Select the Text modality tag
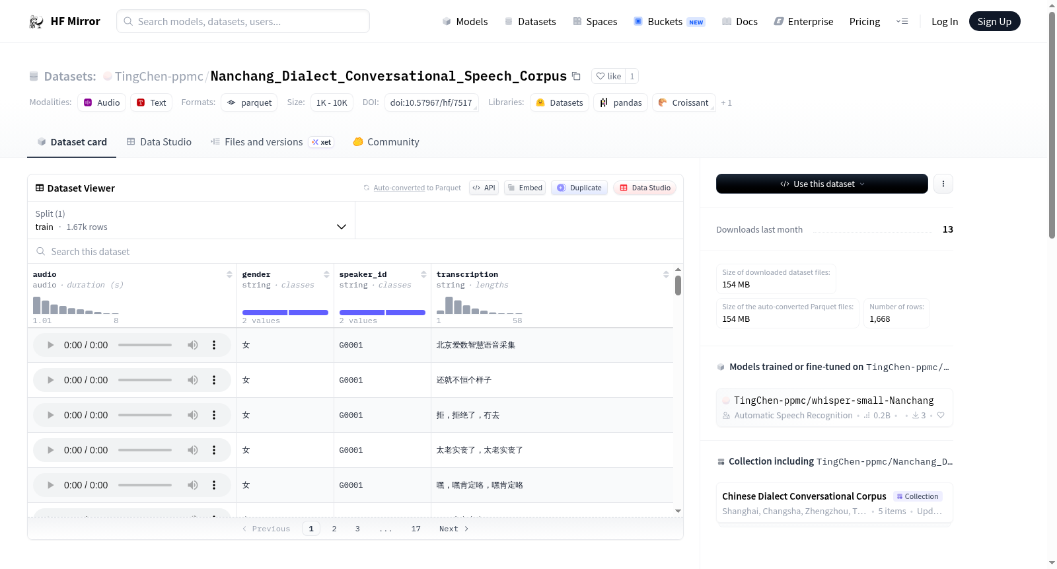The width and height of the screenshot is (1057, 569). tap(151, 102)
